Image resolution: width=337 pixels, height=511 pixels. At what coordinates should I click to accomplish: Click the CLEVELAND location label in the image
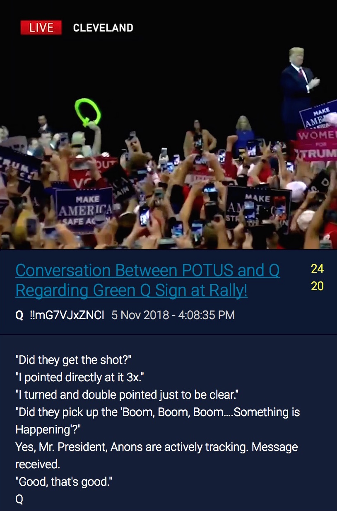point(103,28)
